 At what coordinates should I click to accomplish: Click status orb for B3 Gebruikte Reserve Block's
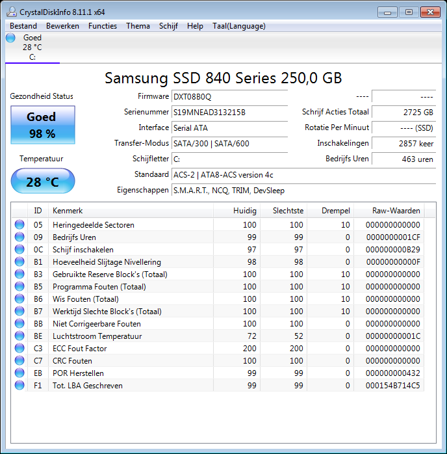click(x=19, y=274)
